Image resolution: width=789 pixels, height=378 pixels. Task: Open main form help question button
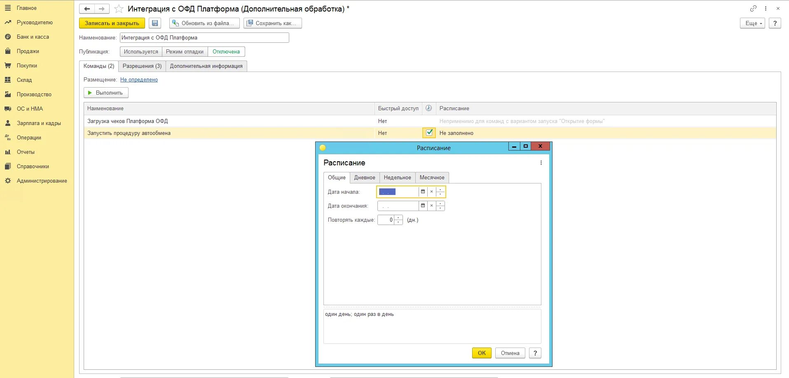point(775,23)
